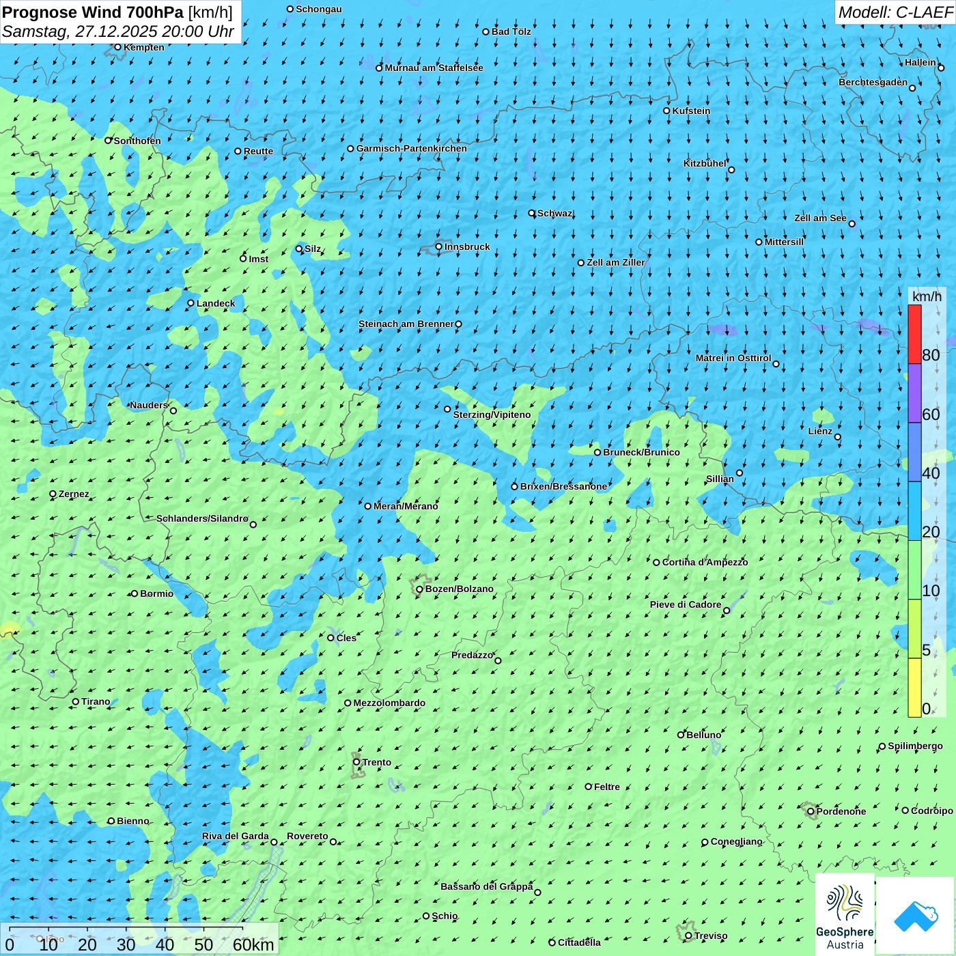Click the Lienz location dot
Viewport: 956px width, 956px height.
[838, 437]
